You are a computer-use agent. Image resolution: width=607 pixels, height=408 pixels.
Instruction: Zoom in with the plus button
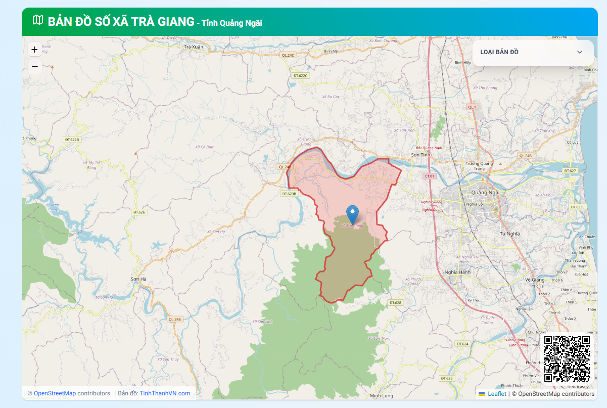pyautogui.click(x=34, y=50)
